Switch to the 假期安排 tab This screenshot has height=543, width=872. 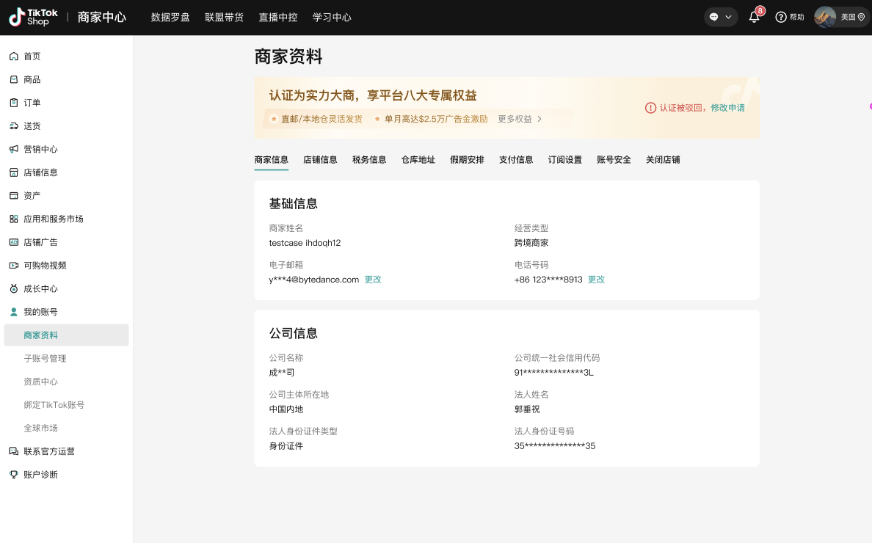tap(467, 160)
